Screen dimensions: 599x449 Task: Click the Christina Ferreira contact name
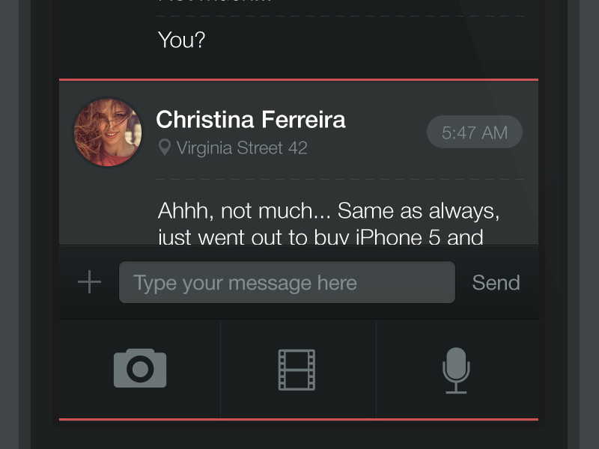point(251,119)
